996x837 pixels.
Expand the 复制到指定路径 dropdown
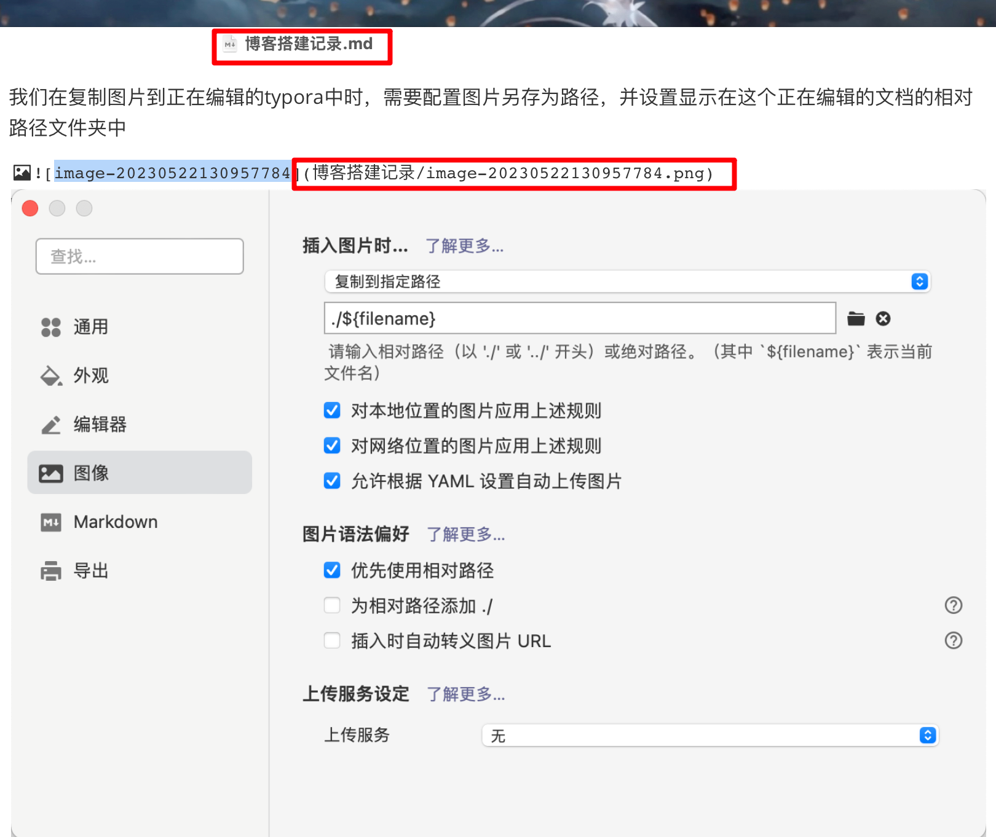click(627, 281)
